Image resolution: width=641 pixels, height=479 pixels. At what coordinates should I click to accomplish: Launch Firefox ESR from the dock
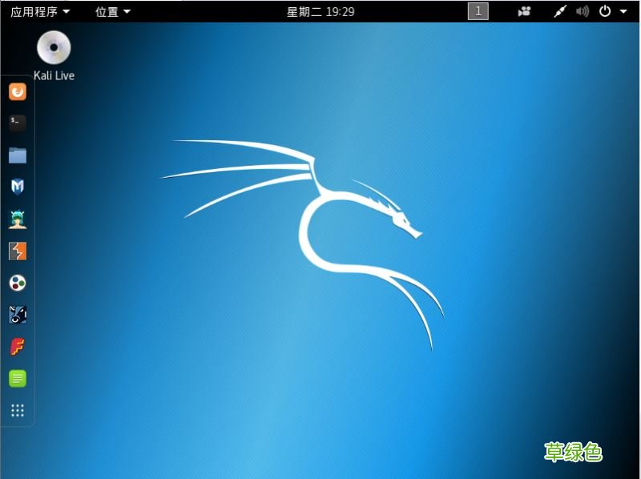click(17, 91)
